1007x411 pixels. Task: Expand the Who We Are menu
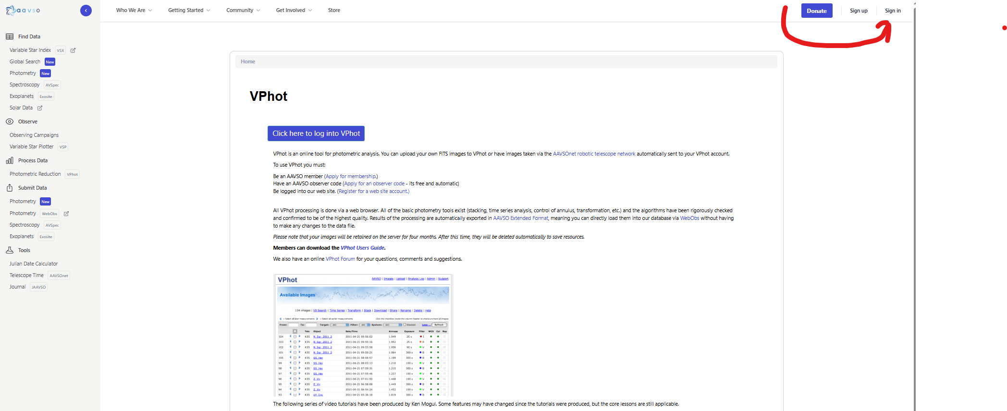point(134,10)
